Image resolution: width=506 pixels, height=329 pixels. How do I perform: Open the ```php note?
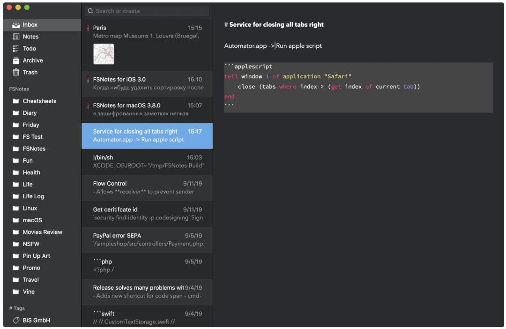(x=147, y=266)
